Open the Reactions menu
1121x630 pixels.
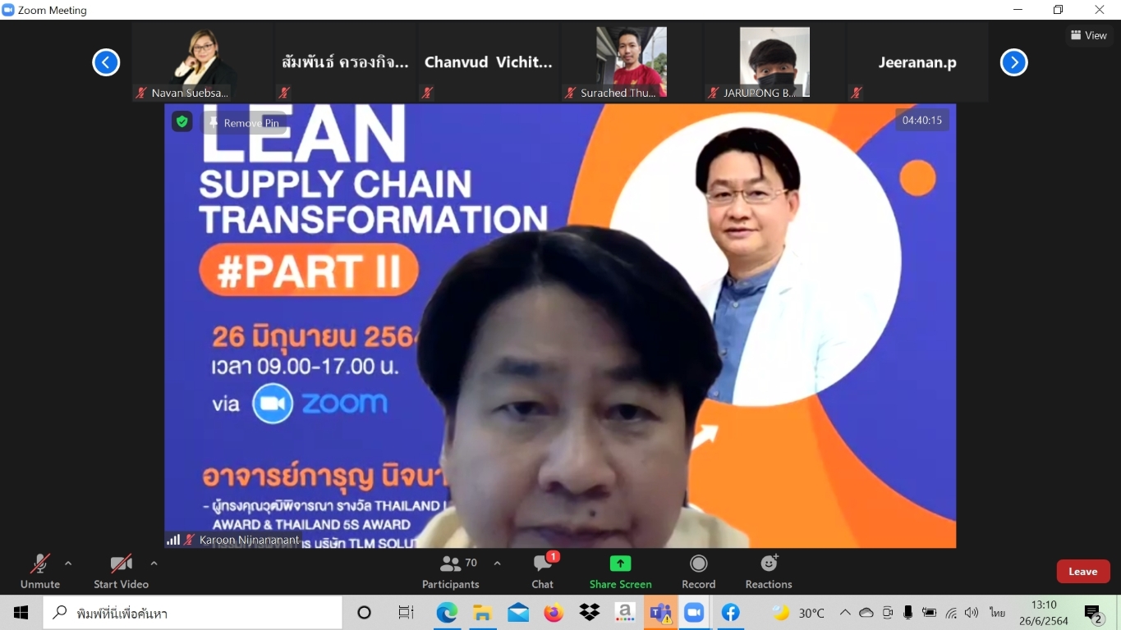pyautogui.click(x=769, y=572)
